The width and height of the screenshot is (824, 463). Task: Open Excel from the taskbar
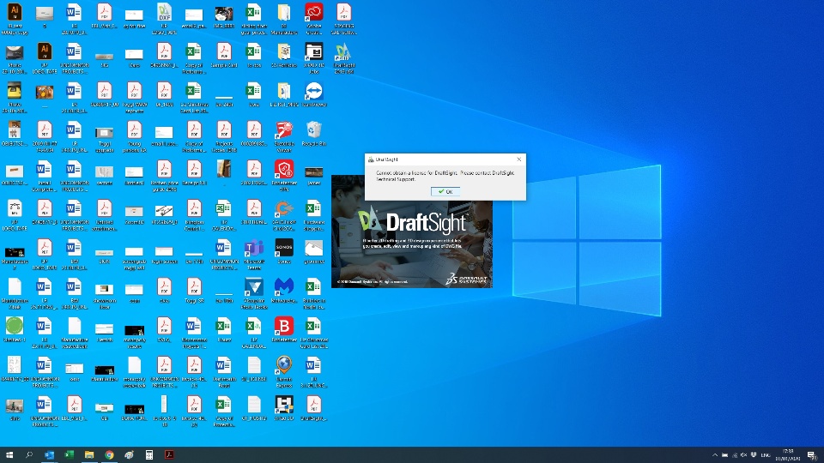tap(70, 454)
